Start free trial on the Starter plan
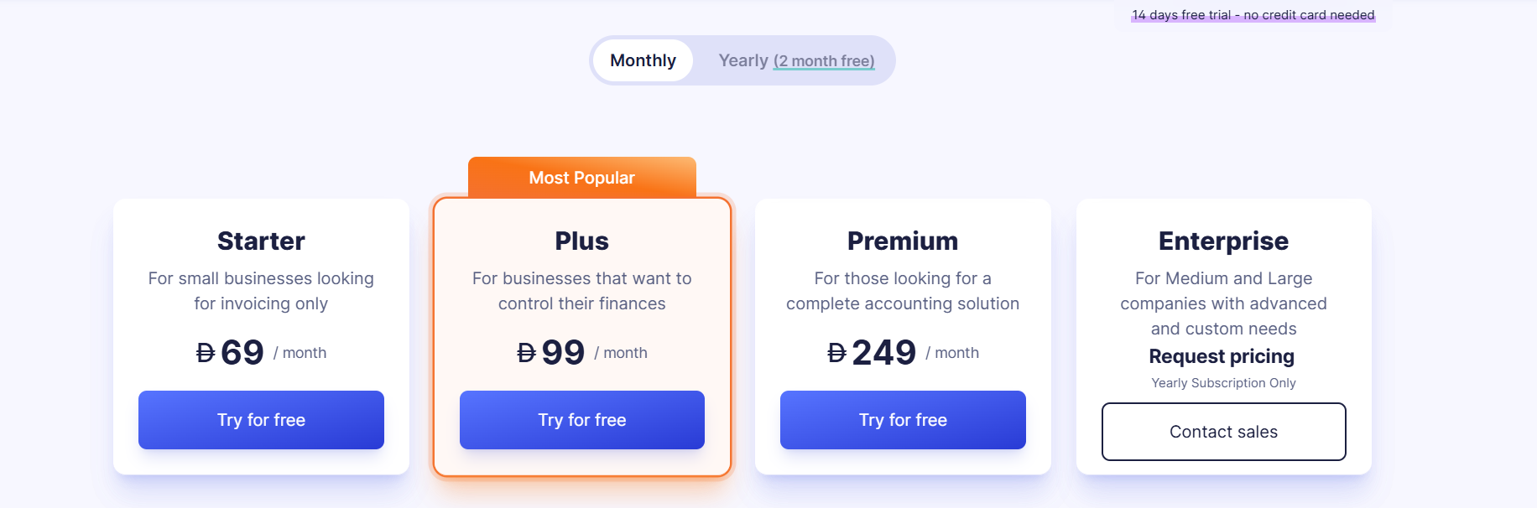 click(261, 420)
